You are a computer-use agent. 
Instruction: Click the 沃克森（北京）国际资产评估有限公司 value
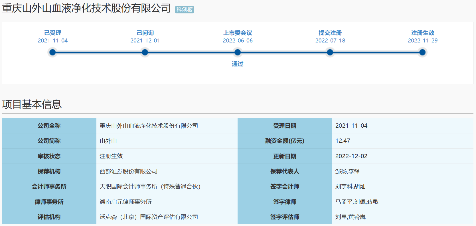point(149,217)
